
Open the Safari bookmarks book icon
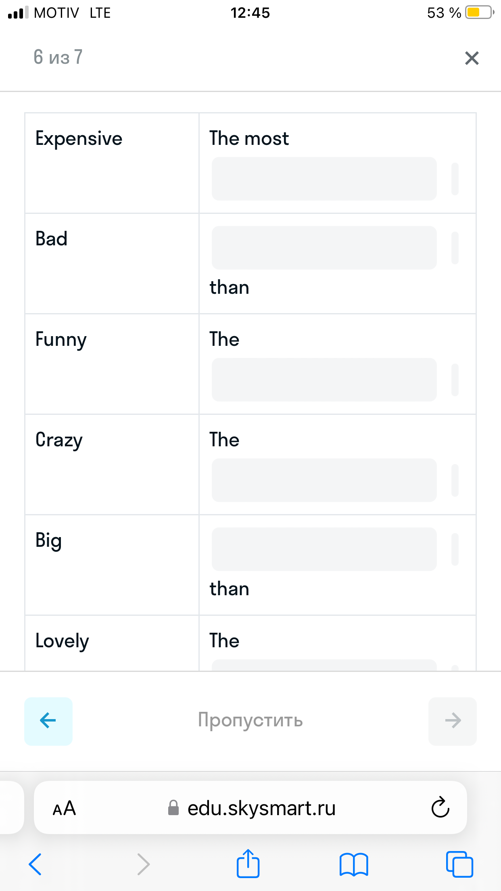pos(354,864)
